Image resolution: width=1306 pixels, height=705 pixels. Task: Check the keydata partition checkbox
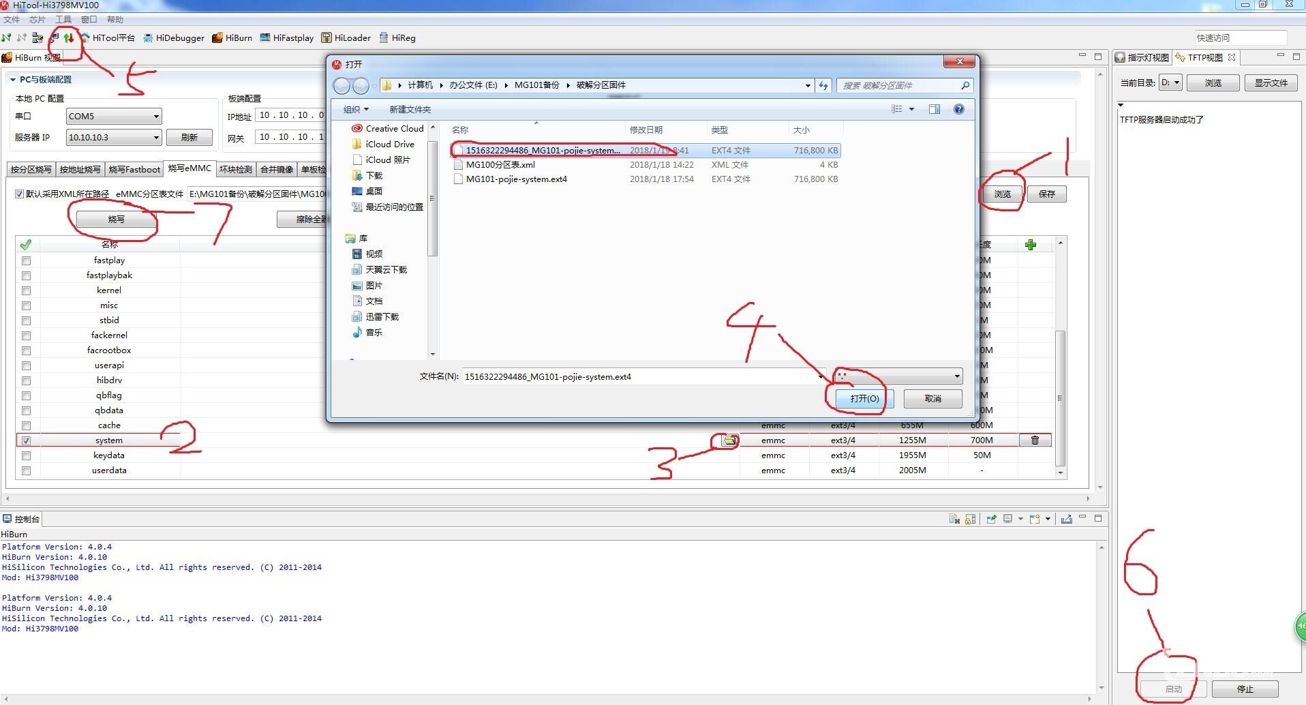tap(26, 455)
